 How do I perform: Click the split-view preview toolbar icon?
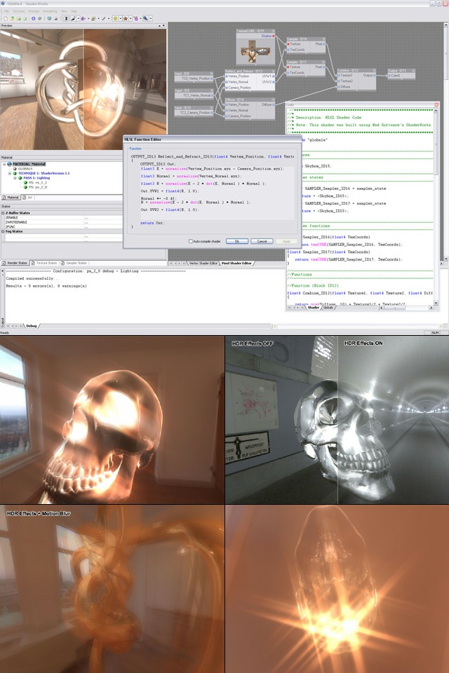pos(65,18)
